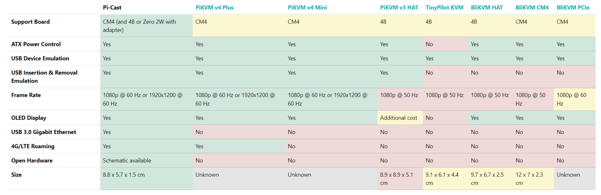Open the TinyPilot KVM link

tap(444, 7)
